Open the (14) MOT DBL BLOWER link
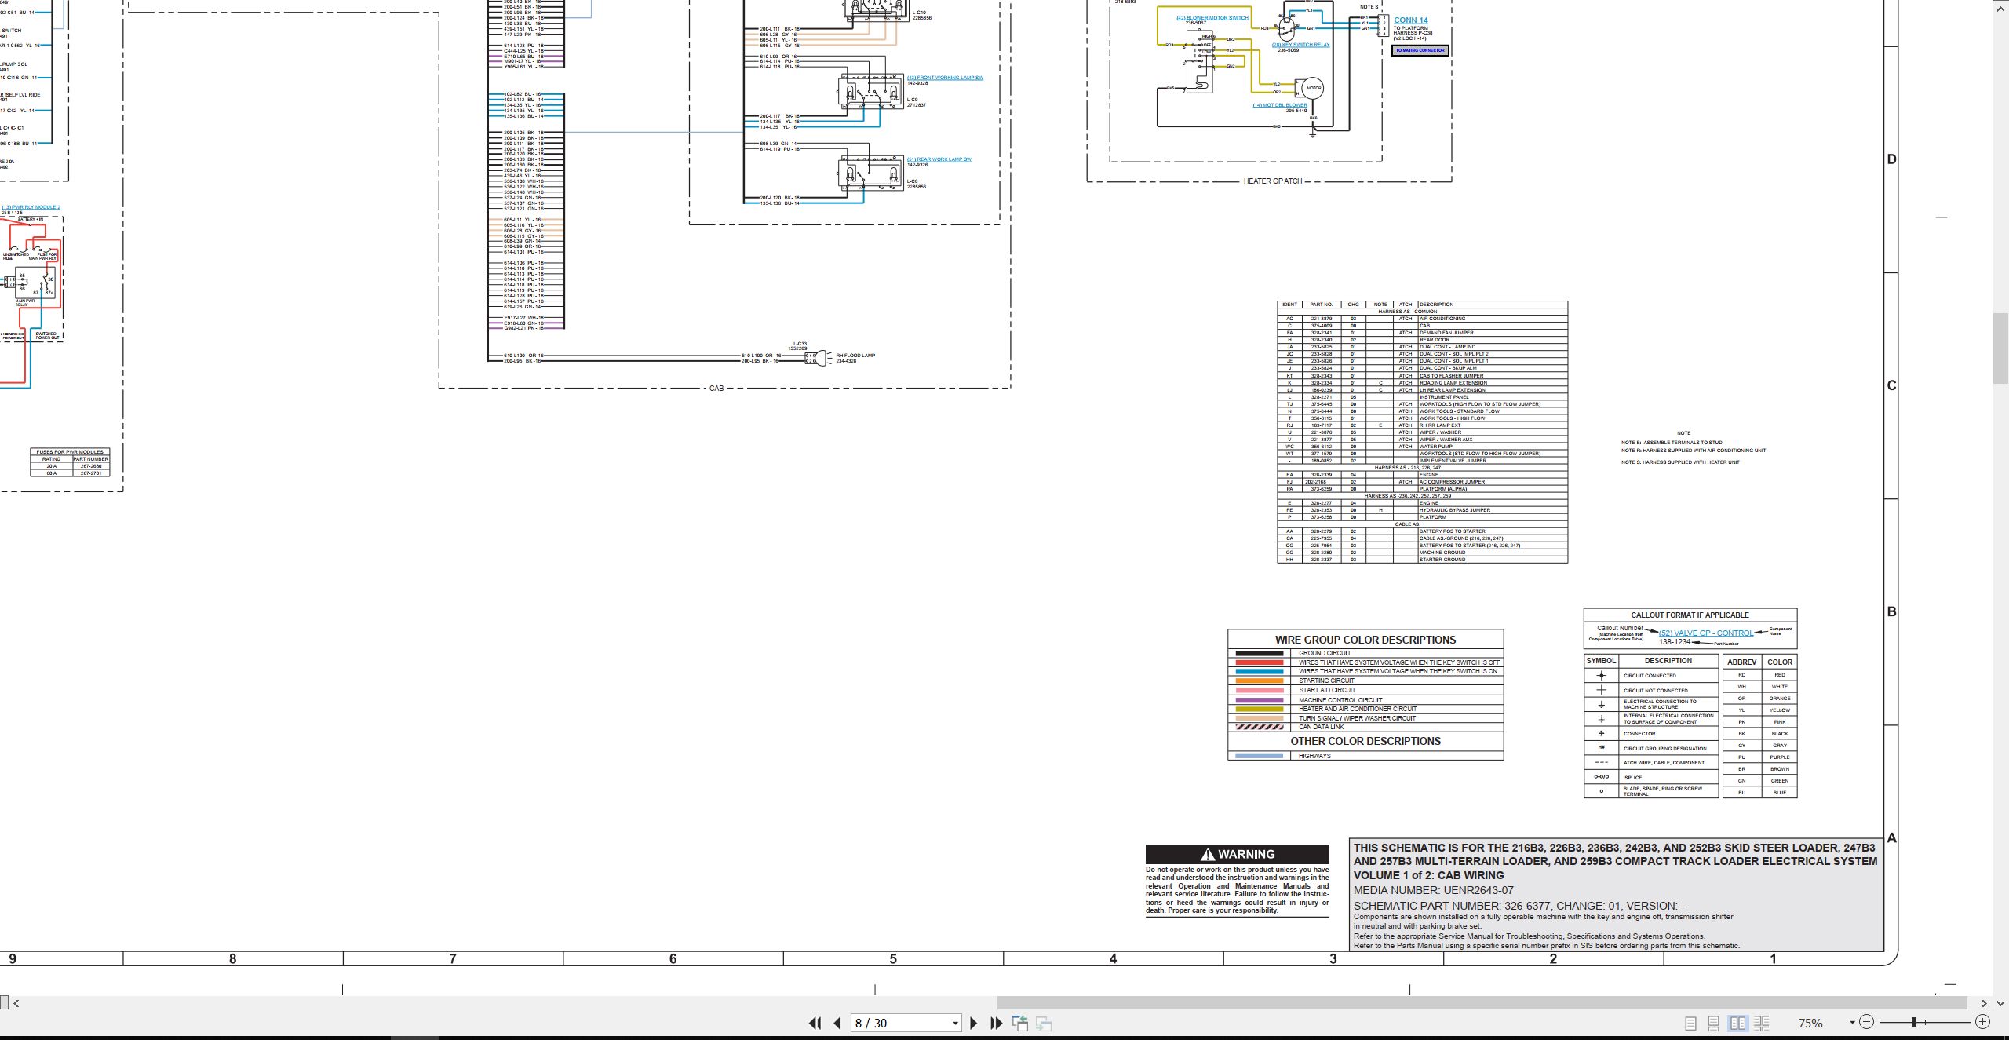This screenshot has width=2009, height=1040. point(1280,105)
